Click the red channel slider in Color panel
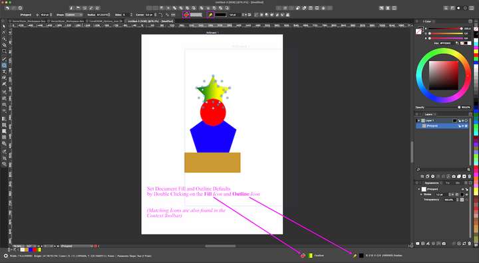 446,29
